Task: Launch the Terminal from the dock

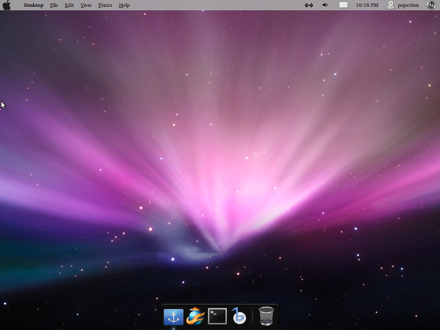Action: pyautogui.click(x=217, y=316)
